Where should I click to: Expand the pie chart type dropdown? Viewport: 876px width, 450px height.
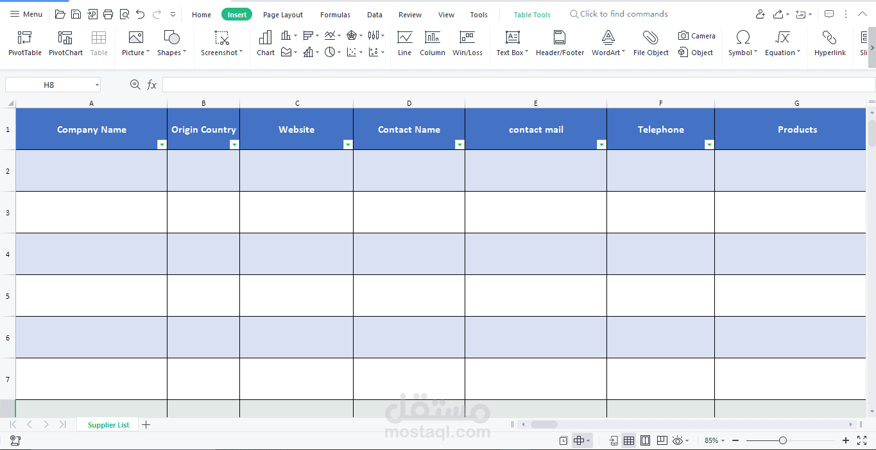pyautogui.click(x=339, y=53)
